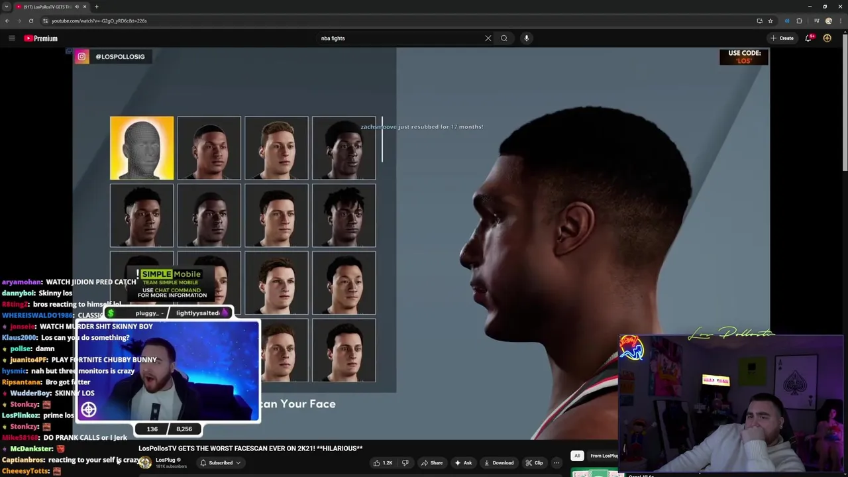Open the browser extensions puzzle icon
Viewport: 848px width, 477px height.
[x=799, y=21]
